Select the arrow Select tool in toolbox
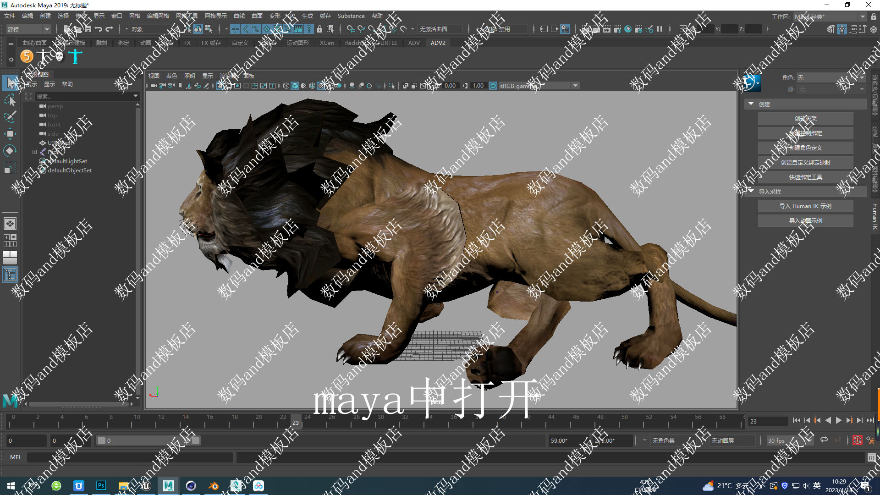This screenshot has width=880, height=495. click(x=10, y=82)
